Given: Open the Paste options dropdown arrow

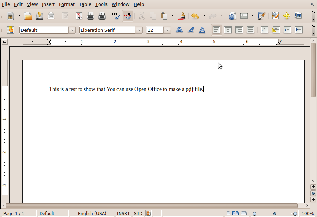Looking at the screenshot, I should 173,16.
